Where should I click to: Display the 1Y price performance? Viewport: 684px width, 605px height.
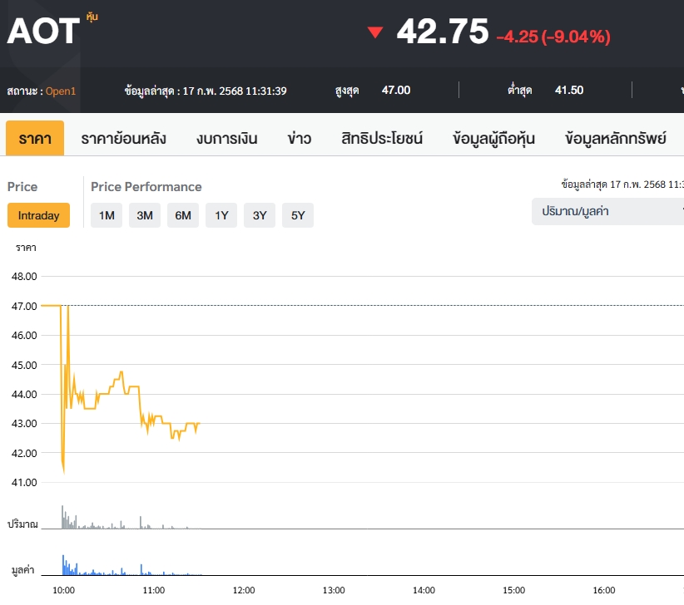pos(221,215)
